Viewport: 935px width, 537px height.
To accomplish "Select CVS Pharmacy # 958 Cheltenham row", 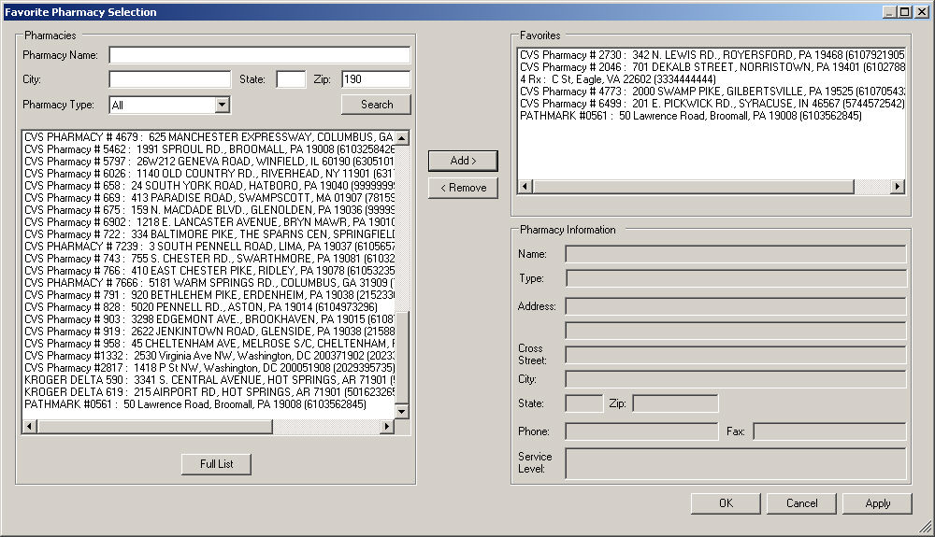I will [209, 344].
